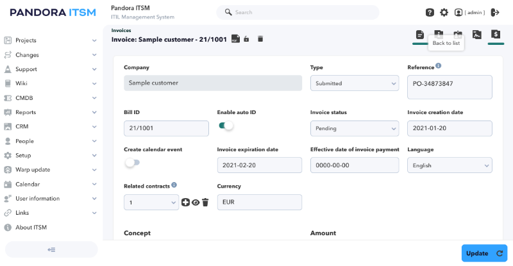The image size is (513, 266).
Task: Open the settings gear in header
Action: coord(444,12)
